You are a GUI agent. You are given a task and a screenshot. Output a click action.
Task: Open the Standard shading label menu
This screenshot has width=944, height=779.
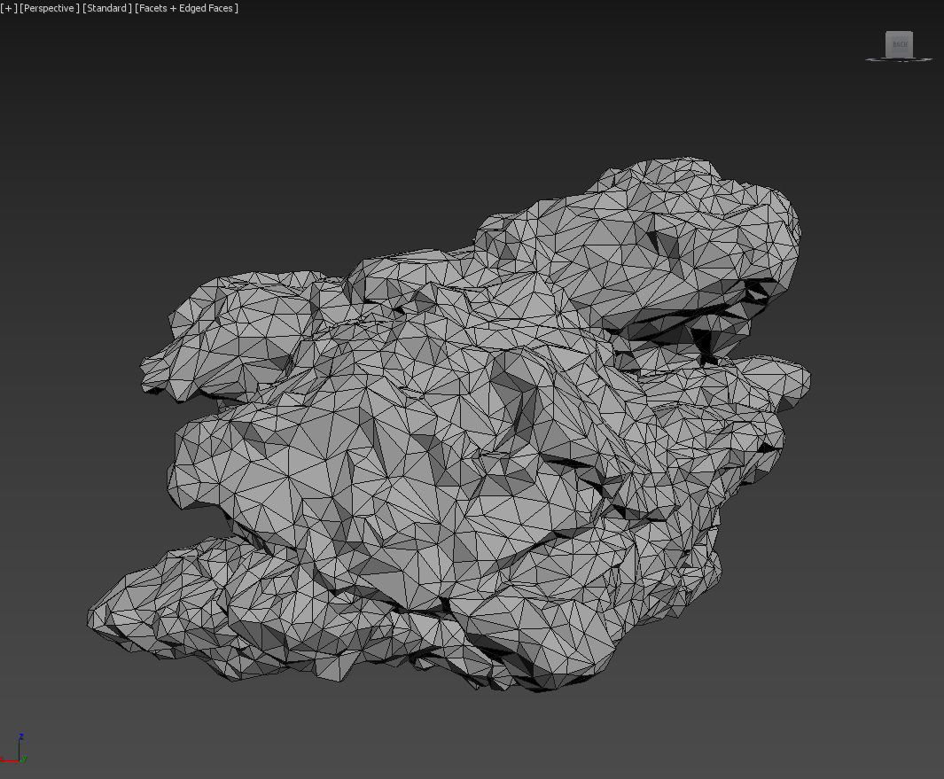[x=107, y=9]
